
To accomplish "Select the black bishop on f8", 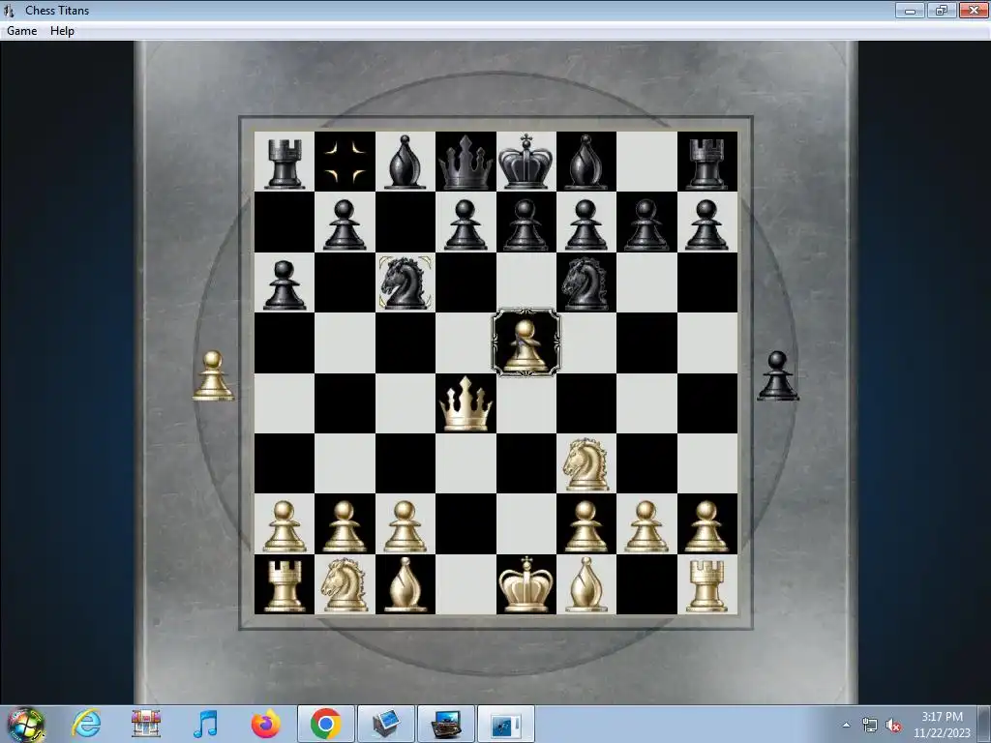I will [586, 163].
